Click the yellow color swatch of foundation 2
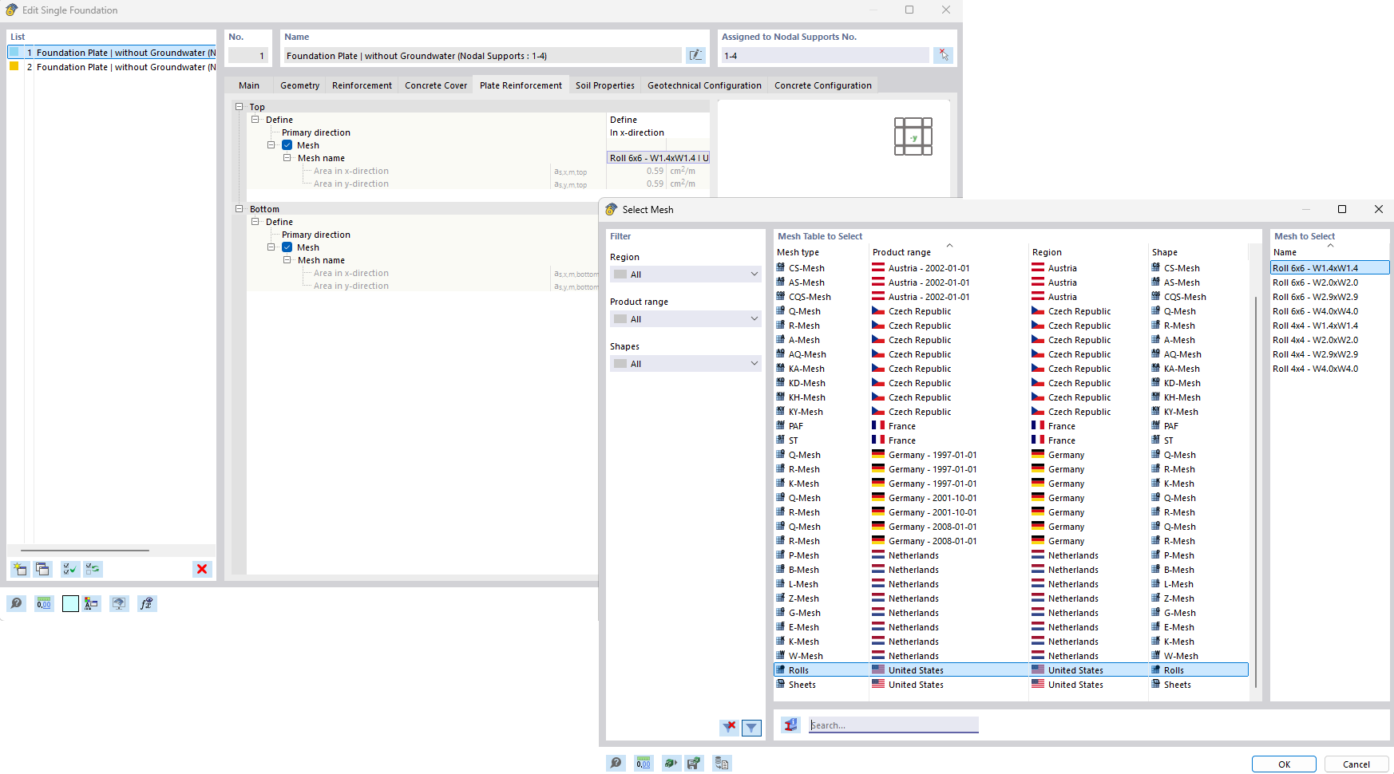This screenshot has height=774, width=1394. click(x=14, y=66)
